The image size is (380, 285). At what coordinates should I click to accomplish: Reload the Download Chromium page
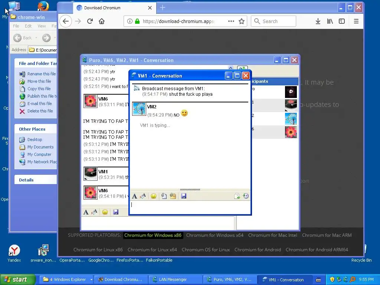90,21
